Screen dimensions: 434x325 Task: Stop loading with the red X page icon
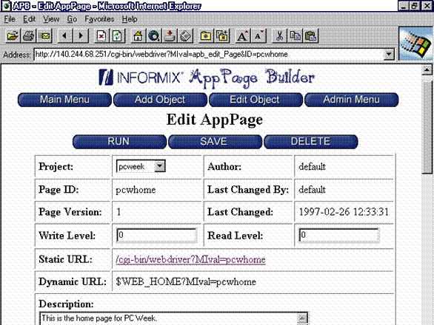point(101,36)
